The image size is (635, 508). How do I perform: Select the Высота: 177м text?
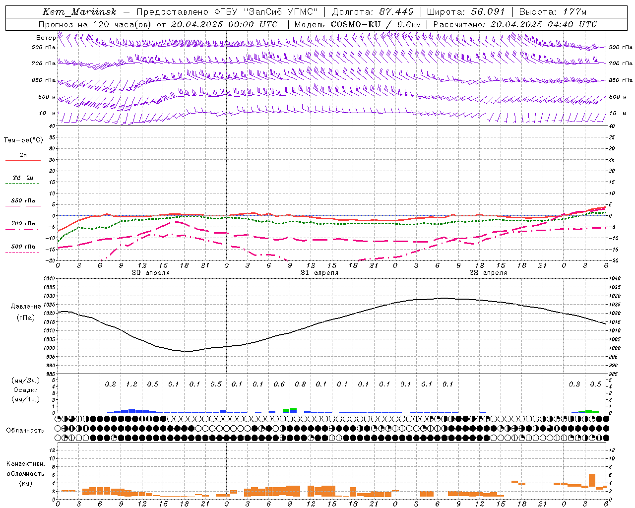(x=553, y=12)
